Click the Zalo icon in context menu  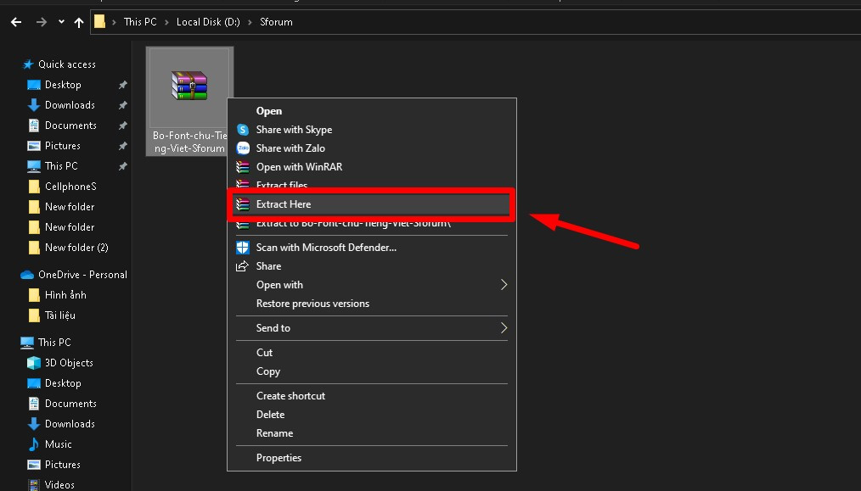(243, 148)
